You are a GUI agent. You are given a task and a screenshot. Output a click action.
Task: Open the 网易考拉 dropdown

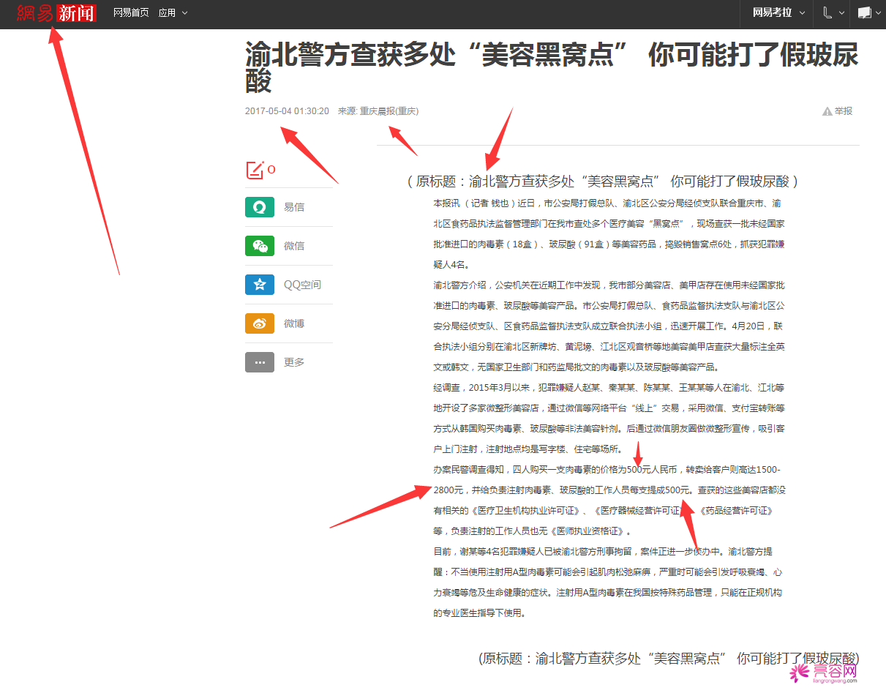(x=779, y=12)
